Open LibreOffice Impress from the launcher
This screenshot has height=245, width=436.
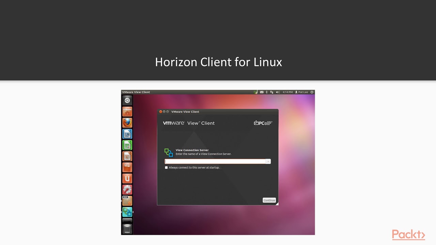[x=127, y=156]
